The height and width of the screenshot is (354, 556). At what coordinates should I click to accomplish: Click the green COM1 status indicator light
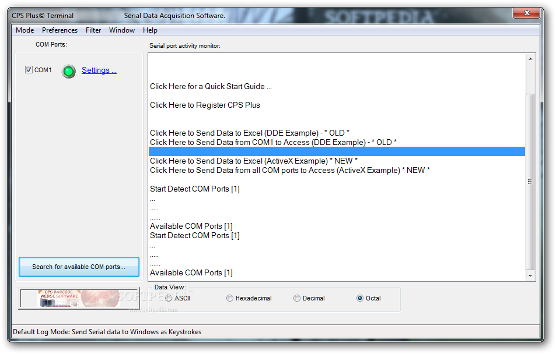pyautogui.click(x=68, y=71)
